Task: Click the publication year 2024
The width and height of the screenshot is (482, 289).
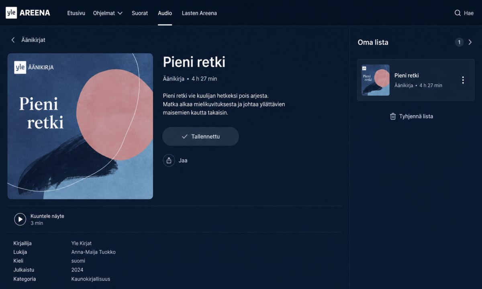Action: tap(78, 270)
